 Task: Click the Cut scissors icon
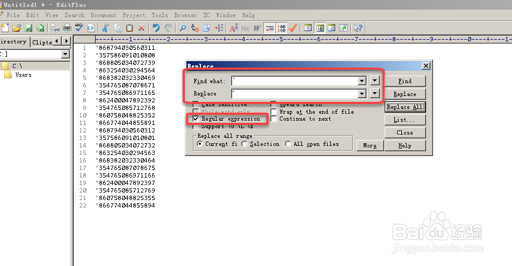tap(105, 28)
